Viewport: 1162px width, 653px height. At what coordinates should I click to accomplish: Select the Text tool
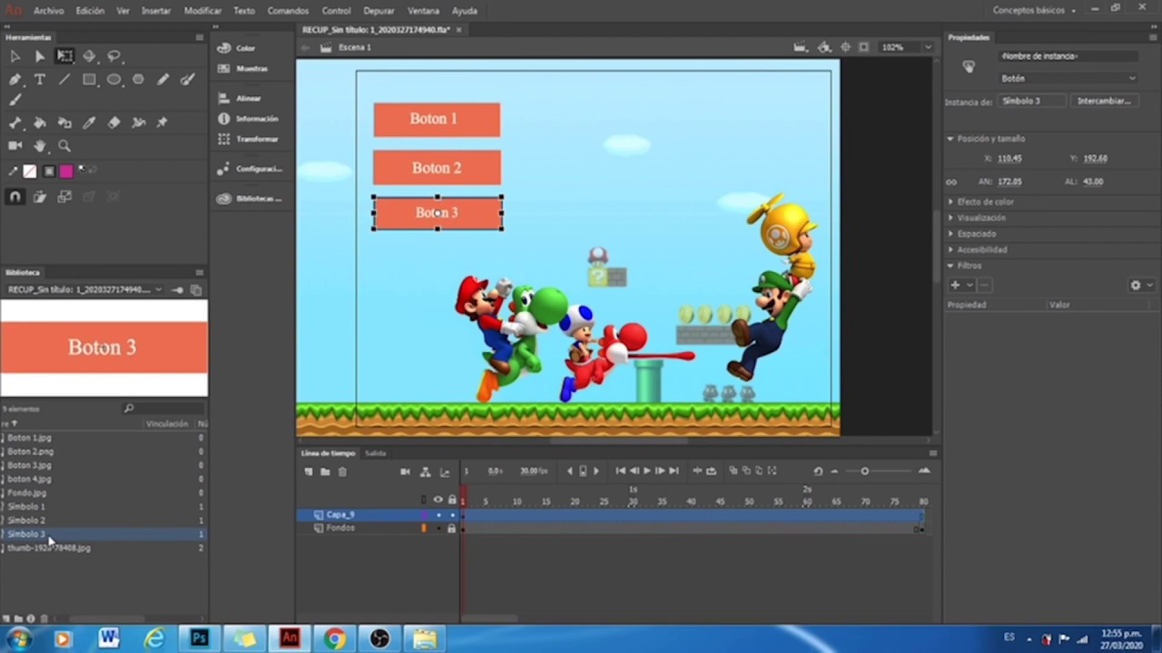click(x=40, y=80)
